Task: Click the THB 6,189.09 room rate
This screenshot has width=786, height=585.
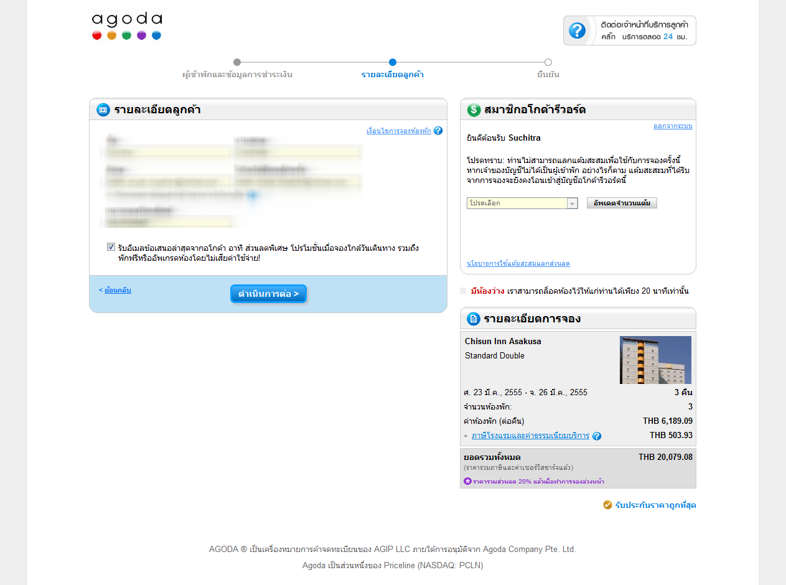Action: 668,421
